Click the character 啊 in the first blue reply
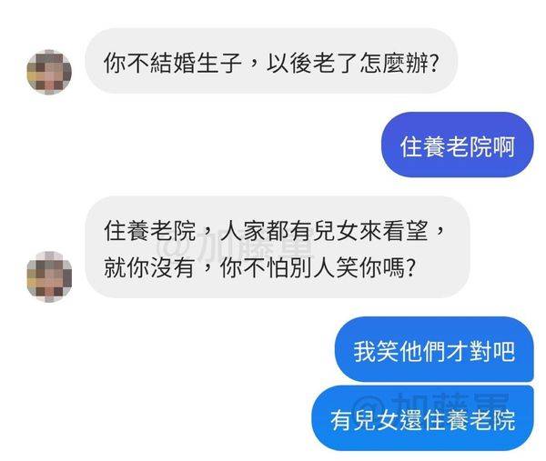546x461 pixels. [x=503, y=146]
